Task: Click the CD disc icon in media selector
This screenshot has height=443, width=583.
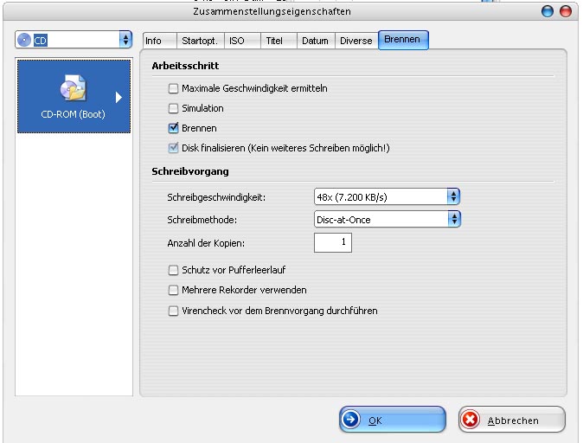Action: pos(24,40)
